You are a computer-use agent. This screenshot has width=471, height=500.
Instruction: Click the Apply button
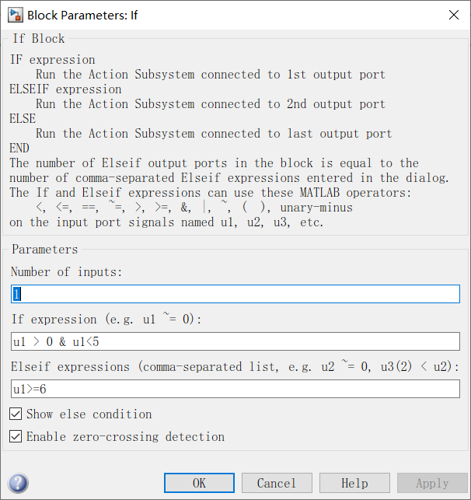(x=432, y=483)
